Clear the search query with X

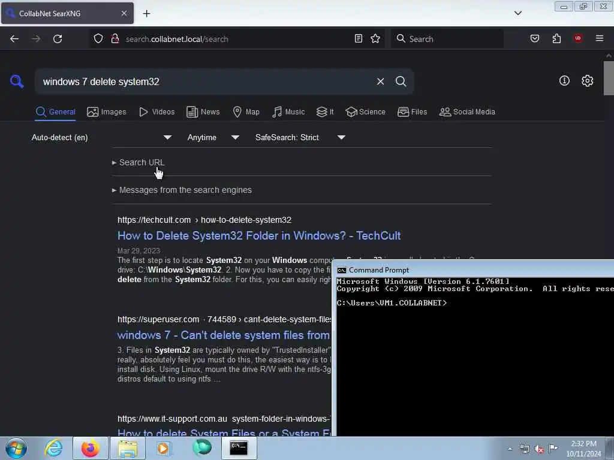pos(380,81)
